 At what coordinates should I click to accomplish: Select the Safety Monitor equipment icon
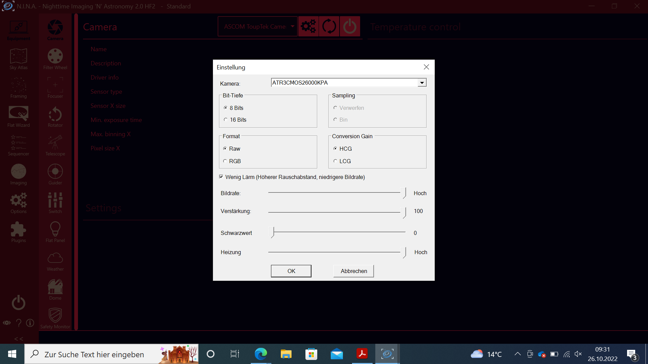[55, 318]
